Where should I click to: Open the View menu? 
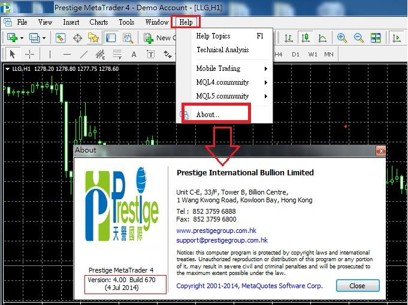[x=45, y=22]
